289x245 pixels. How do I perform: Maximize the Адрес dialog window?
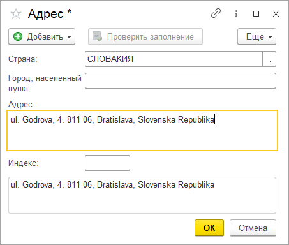256,13
